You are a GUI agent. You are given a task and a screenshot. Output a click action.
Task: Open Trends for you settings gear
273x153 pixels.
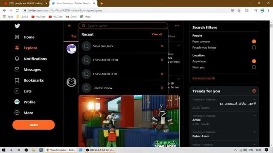click(254, 91)
